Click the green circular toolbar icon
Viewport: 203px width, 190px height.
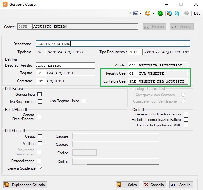coord(160,13)
